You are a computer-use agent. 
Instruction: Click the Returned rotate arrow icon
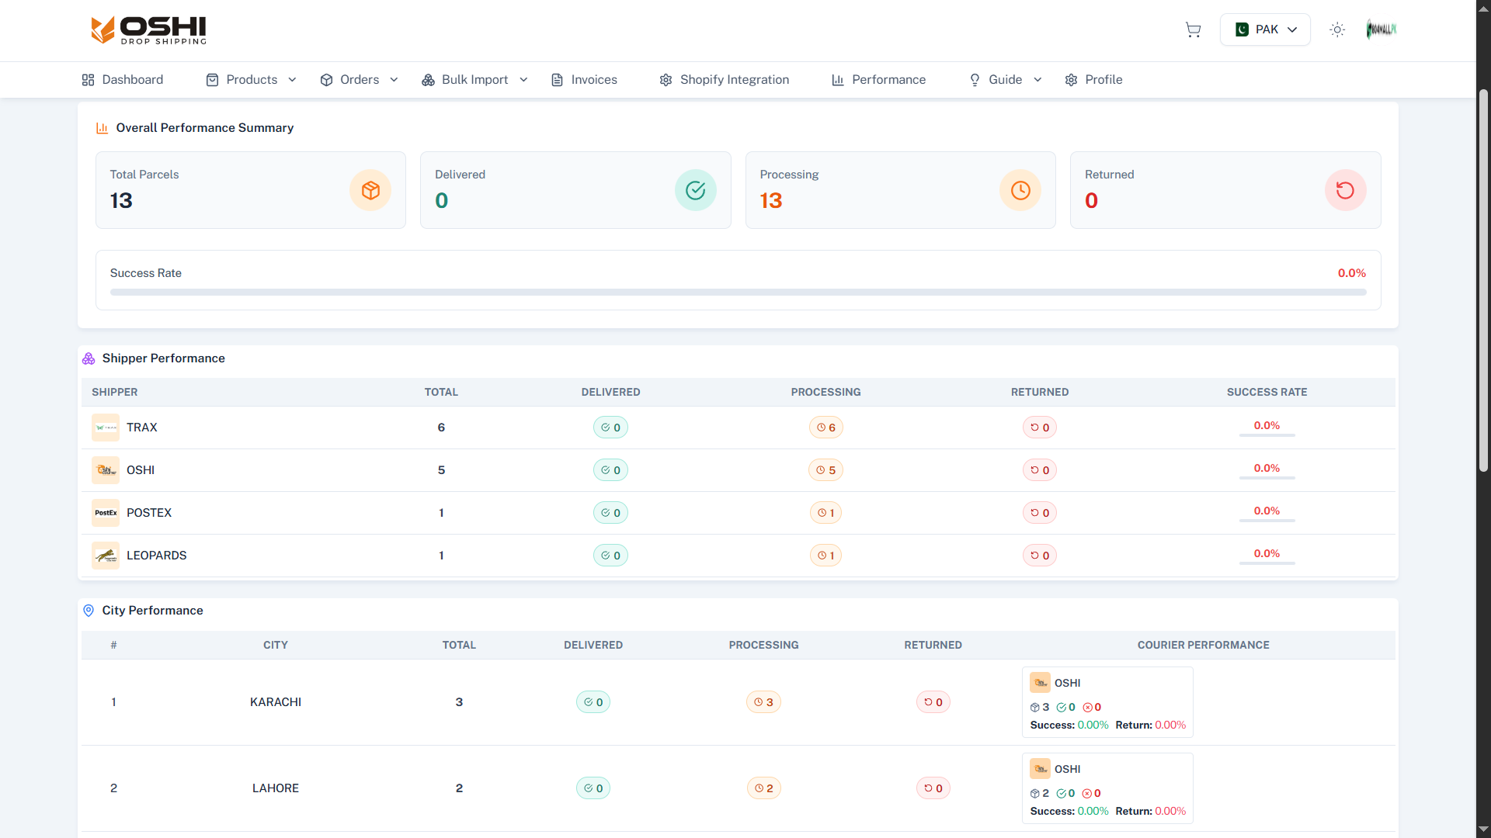pyautogui.click(x=1344, y=190)
